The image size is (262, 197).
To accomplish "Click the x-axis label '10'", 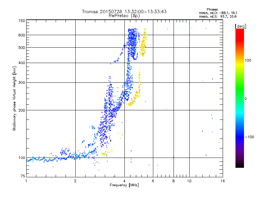I will (x=189, y=181).
